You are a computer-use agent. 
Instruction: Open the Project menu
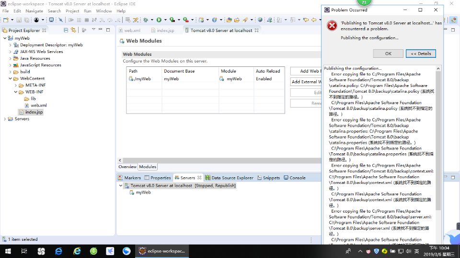(72, 11)
